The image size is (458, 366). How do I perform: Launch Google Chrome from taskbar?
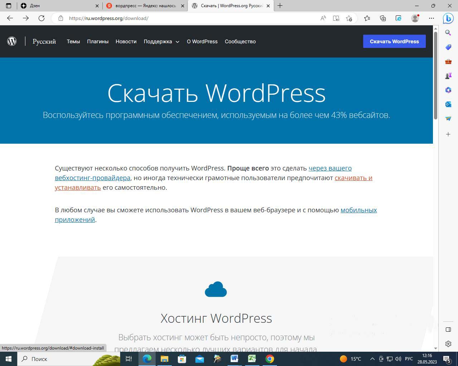270,359
